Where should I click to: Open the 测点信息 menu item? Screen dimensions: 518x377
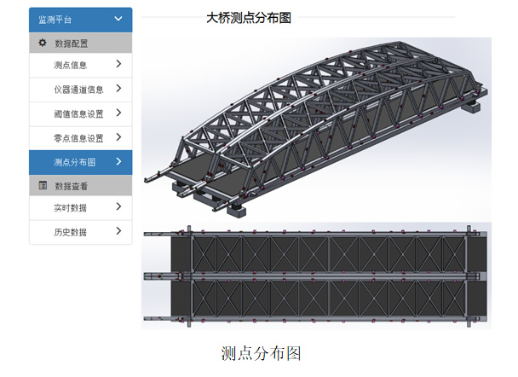coord(81,65)
